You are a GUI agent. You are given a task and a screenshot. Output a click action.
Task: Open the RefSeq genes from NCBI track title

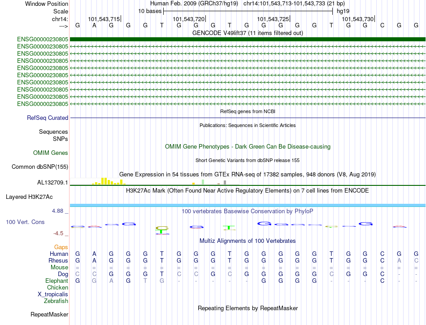point(248,111)
